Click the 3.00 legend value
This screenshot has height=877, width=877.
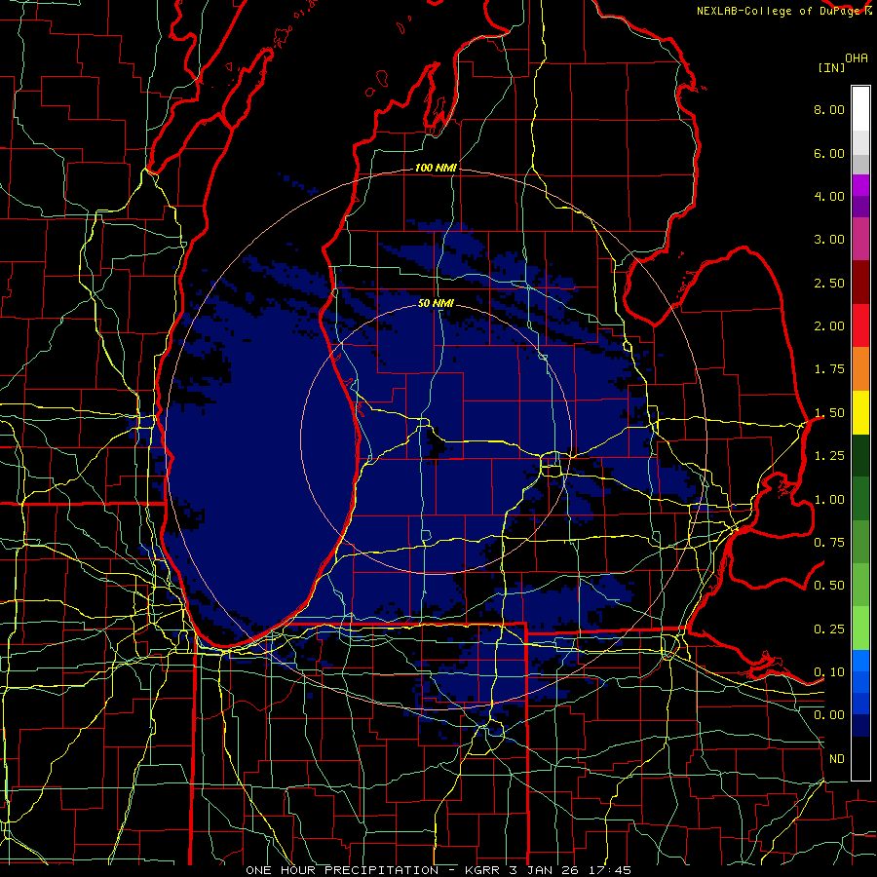[x=829, y=240]
